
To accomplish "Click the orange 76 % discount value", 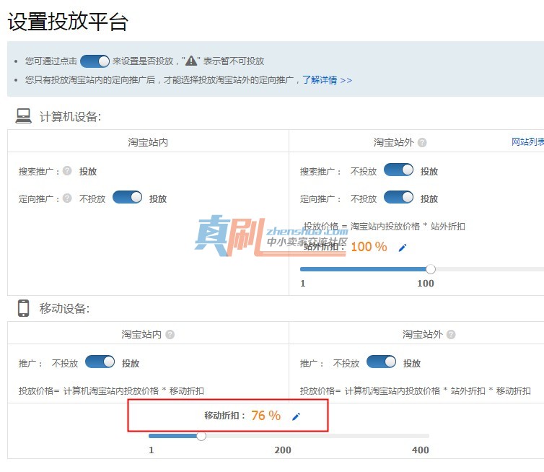I will (266, 416).
